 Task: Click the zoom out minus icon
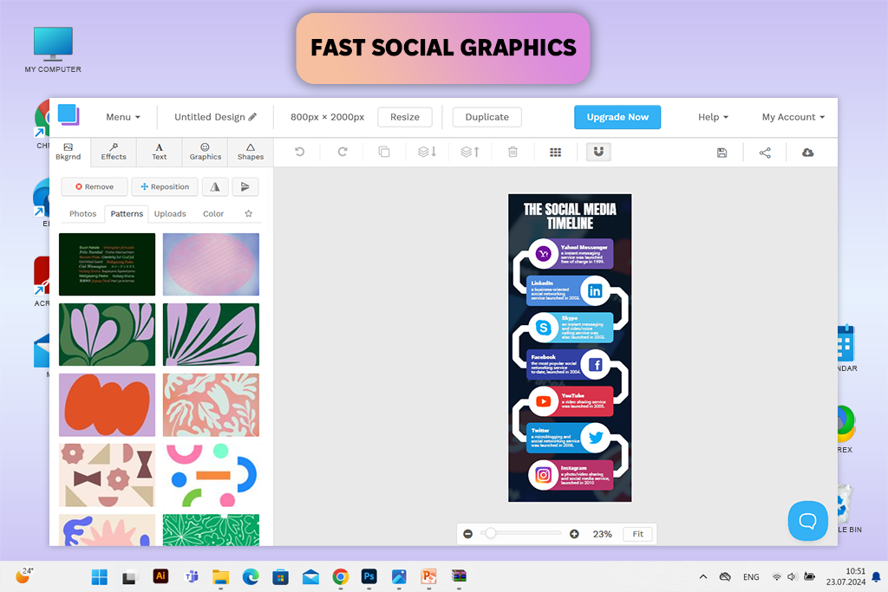click(467, 534)
